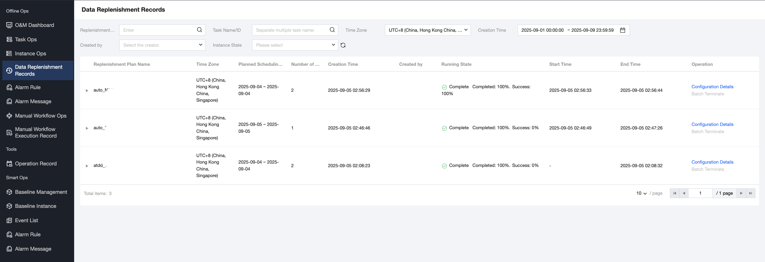The height and width of the screenshot is (262, 765).
Task: Open the Created by creator dropdown
Action: pos(162,45)
